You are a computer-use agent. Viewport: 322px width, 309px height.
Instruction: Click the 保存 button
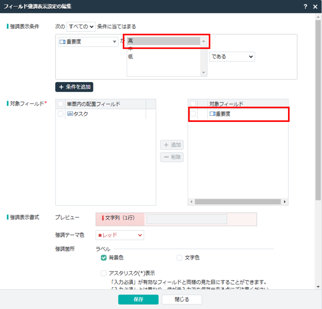pyautogui.click(x=138, y=300)
